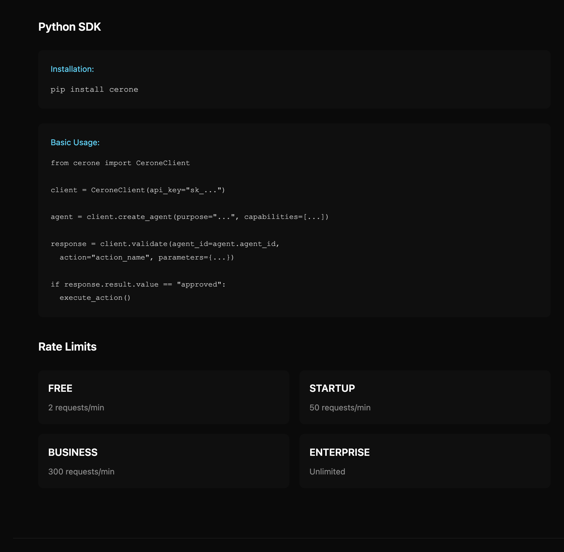Click the Unlimited text in Enterprise card

coord(327,472)
